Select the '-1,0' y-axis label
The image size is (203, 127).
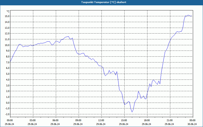[x=7, y=108]
